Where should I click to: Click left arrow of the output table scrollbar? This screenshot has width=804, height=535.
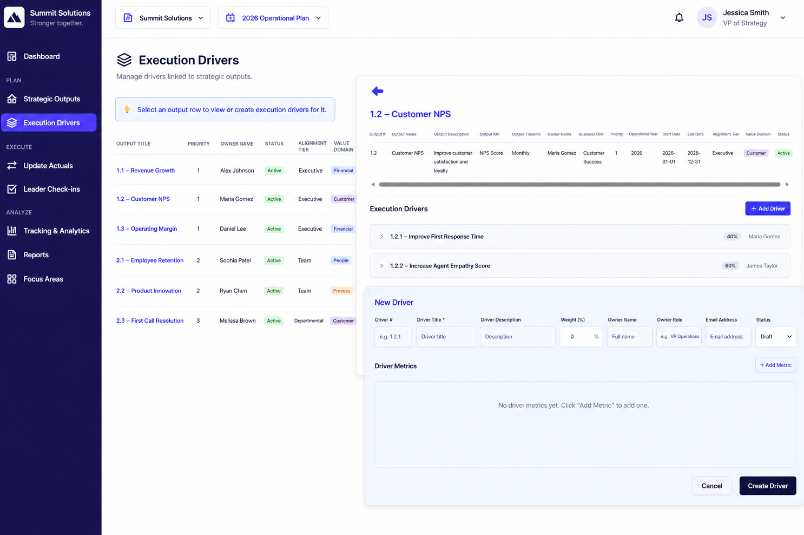tap(373, 185)
